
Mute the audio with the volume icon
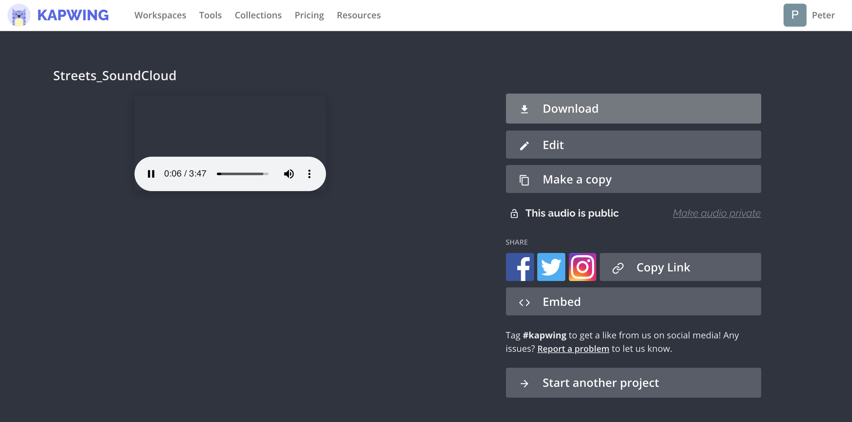click(x=289, y=174)
